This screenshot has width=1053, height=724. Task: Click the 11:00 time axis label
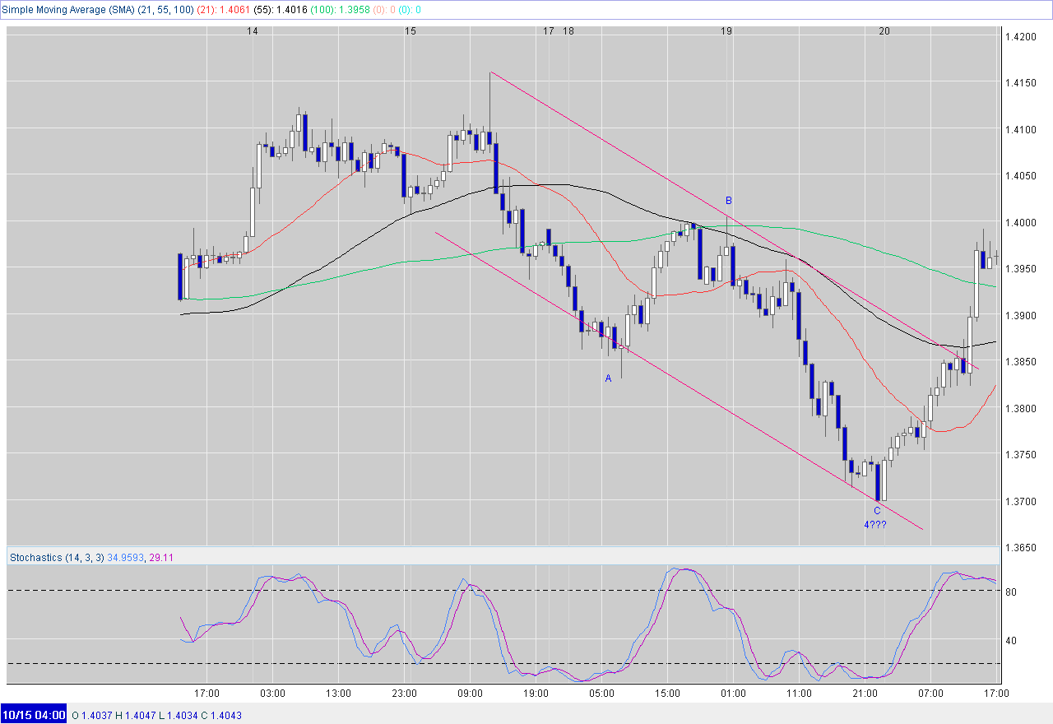tap(799, 694)
